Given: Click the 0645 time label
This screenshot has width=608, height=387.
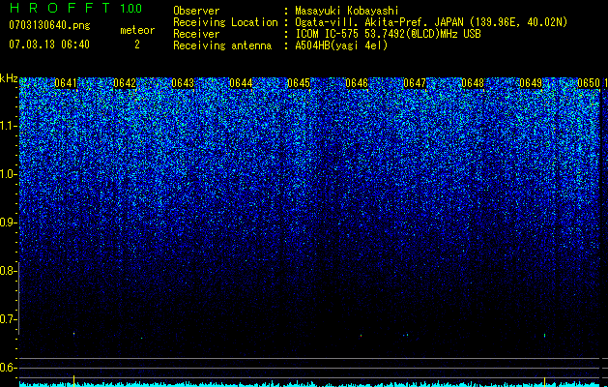Looking at the screenshot, I should coord(299,83).
